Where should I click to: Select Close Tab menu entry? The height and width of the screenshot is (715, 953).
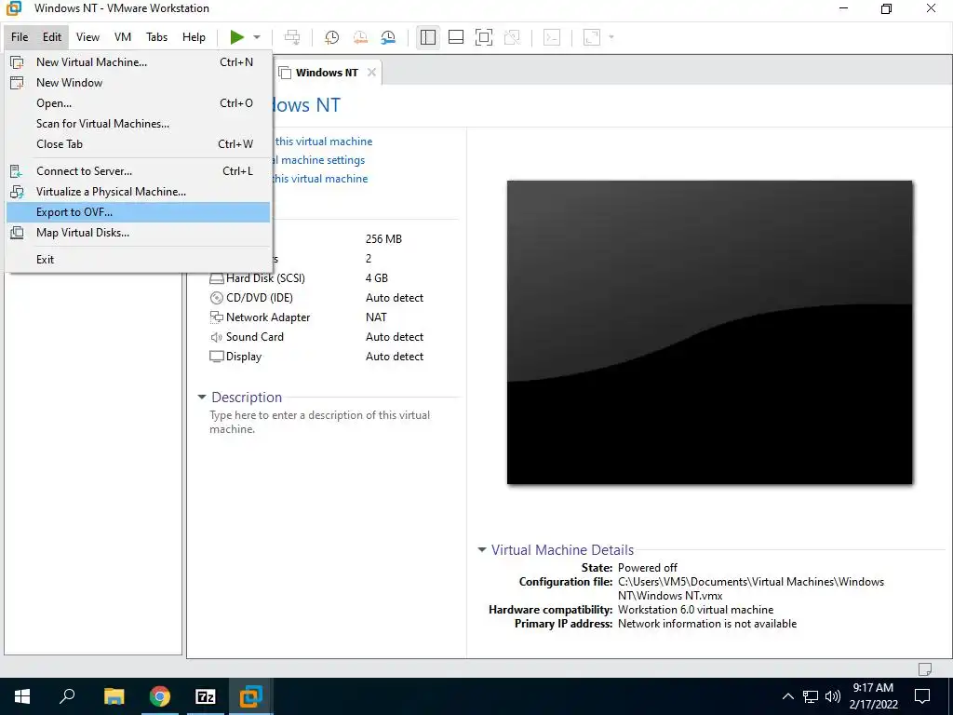[x=138, y=144]
